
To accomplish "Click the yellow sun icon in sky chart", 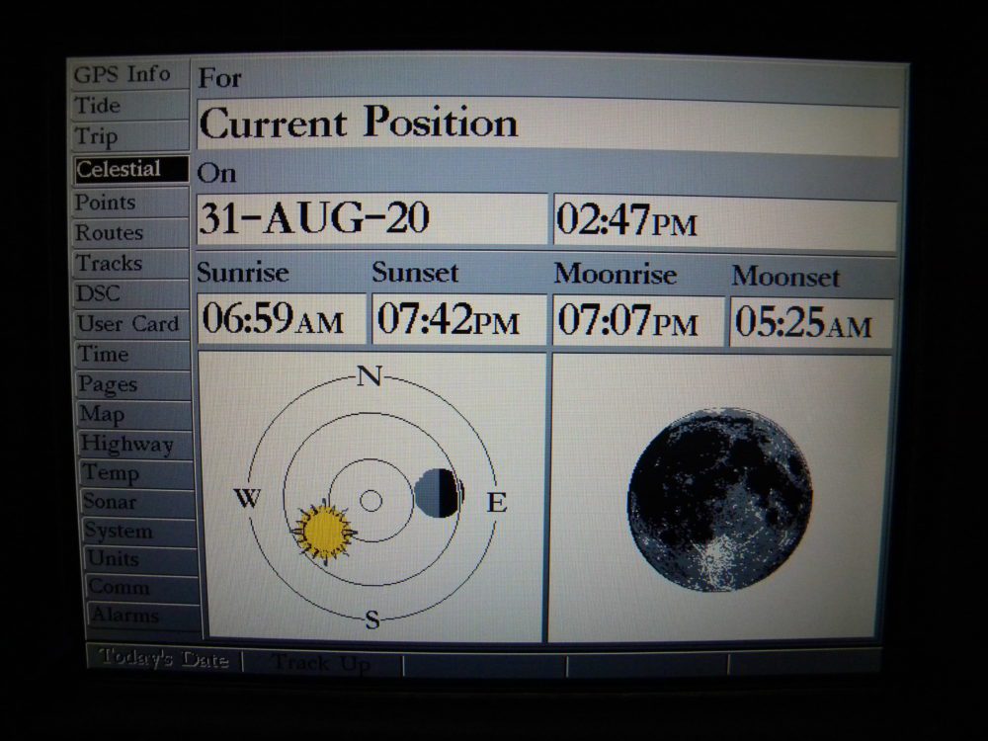I will tap(323, 533).
